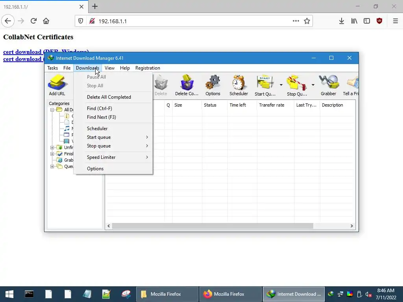
Task: Toggle Firefox sidebar icon
Action: click(x=367, y=21)
